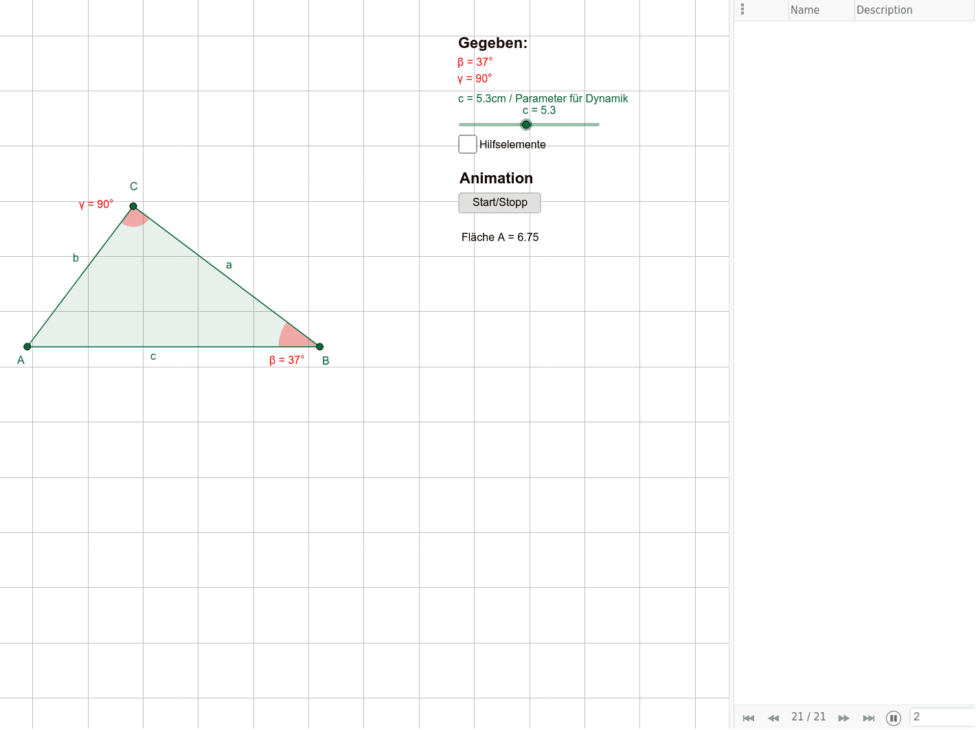This screenshot has width=976, height=730.
Task: Click the β = 37° label near point B
Action: point(286,361)
